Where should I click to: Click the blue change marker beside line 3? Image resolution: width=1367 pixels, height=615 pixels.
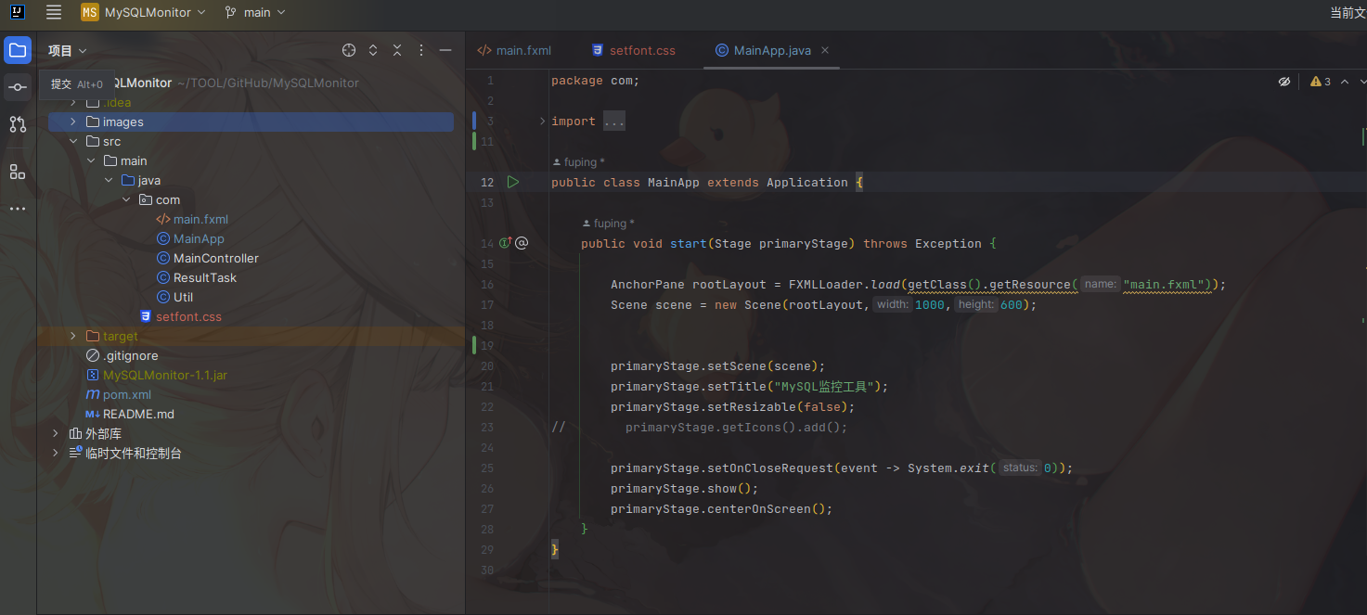click(x=474, y=121)
